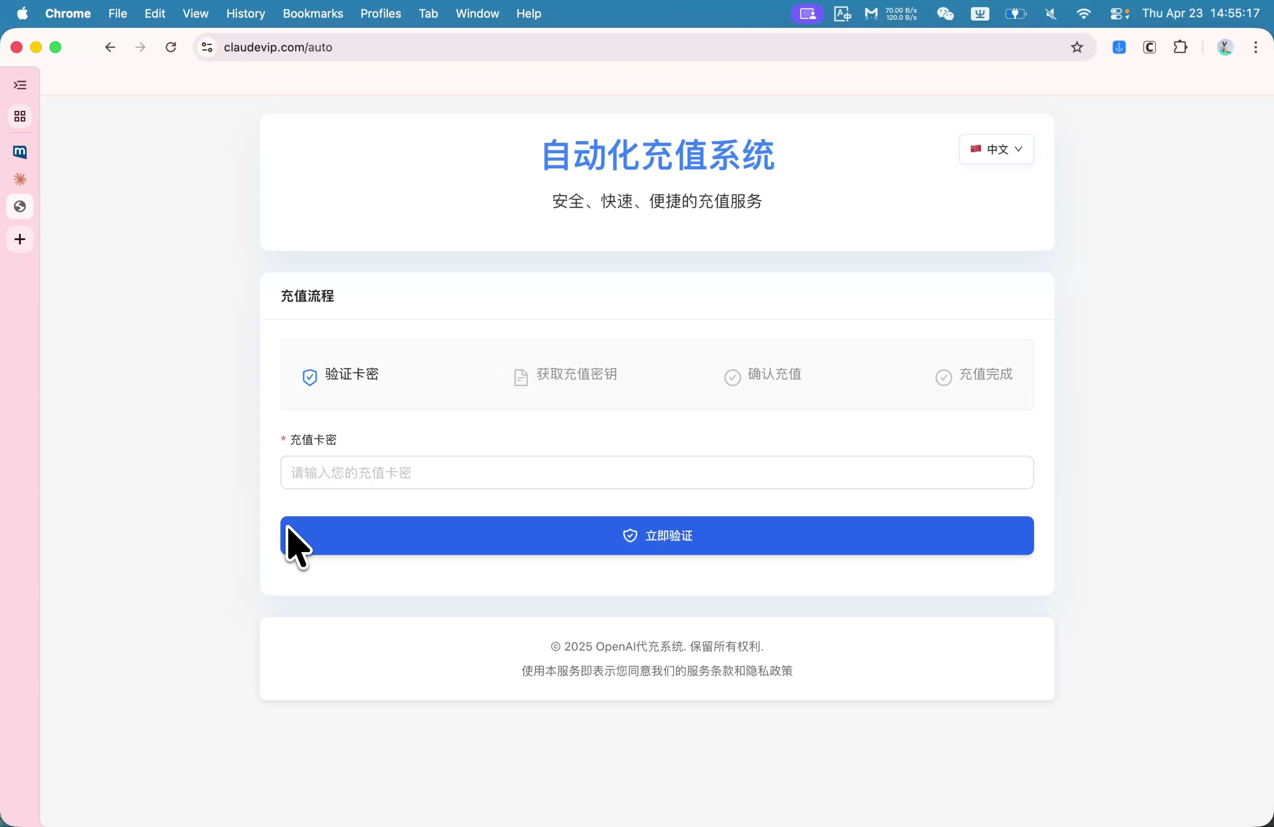The image size is (1274, 827).
Task: Select the 充值完成 step label
Action: (986, 374)
